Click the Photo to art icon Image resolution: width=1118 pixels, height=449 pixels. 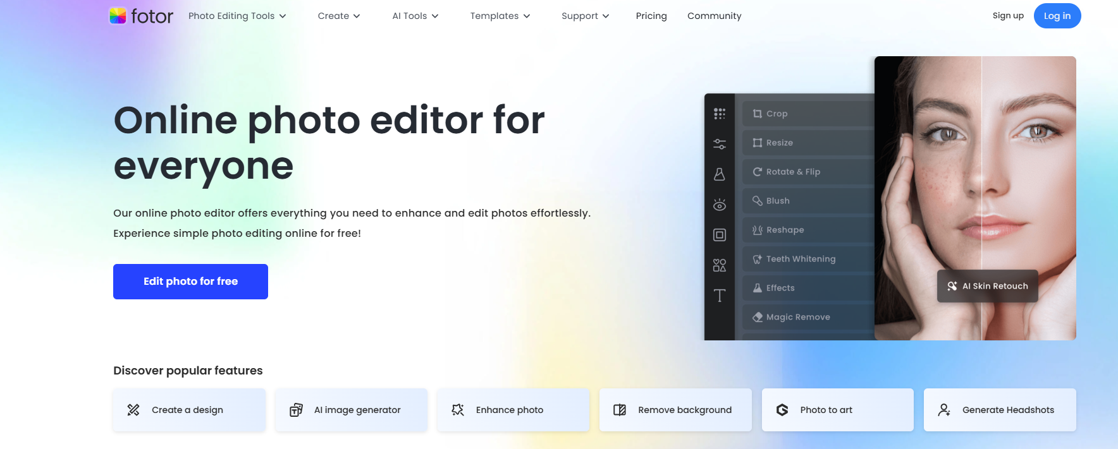(782, 410)
